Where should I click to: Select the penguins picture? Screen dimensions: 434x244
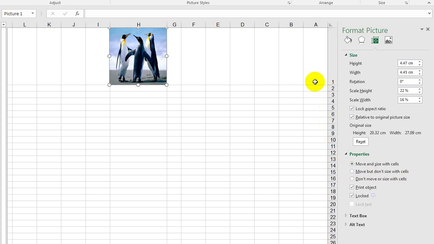(x=138, y=56)
